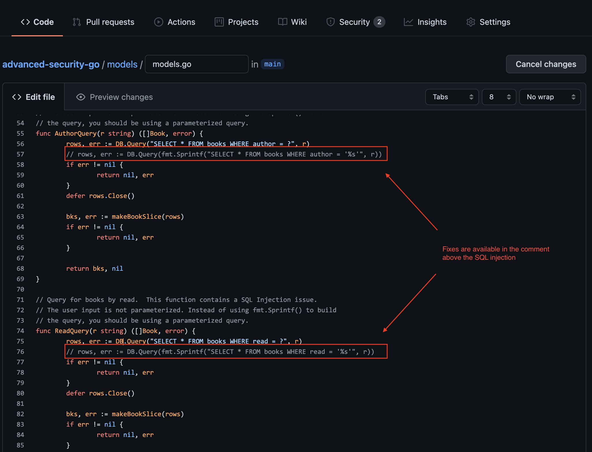The image size is (592, 452).
Task: Click the Preview changes eye icon
Action: [x=80, y=97]
